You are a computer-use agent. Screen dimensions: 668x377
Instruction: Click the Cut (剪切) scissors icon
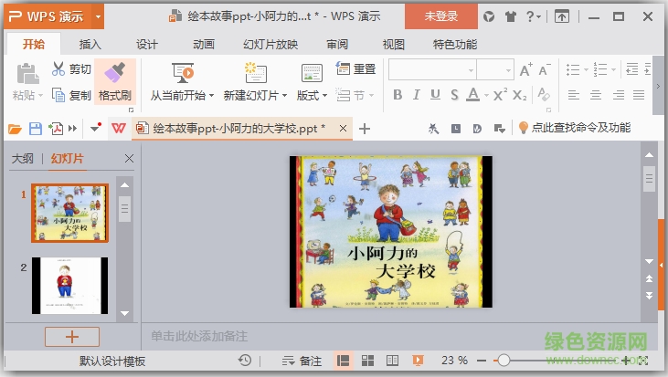[58, 68]
